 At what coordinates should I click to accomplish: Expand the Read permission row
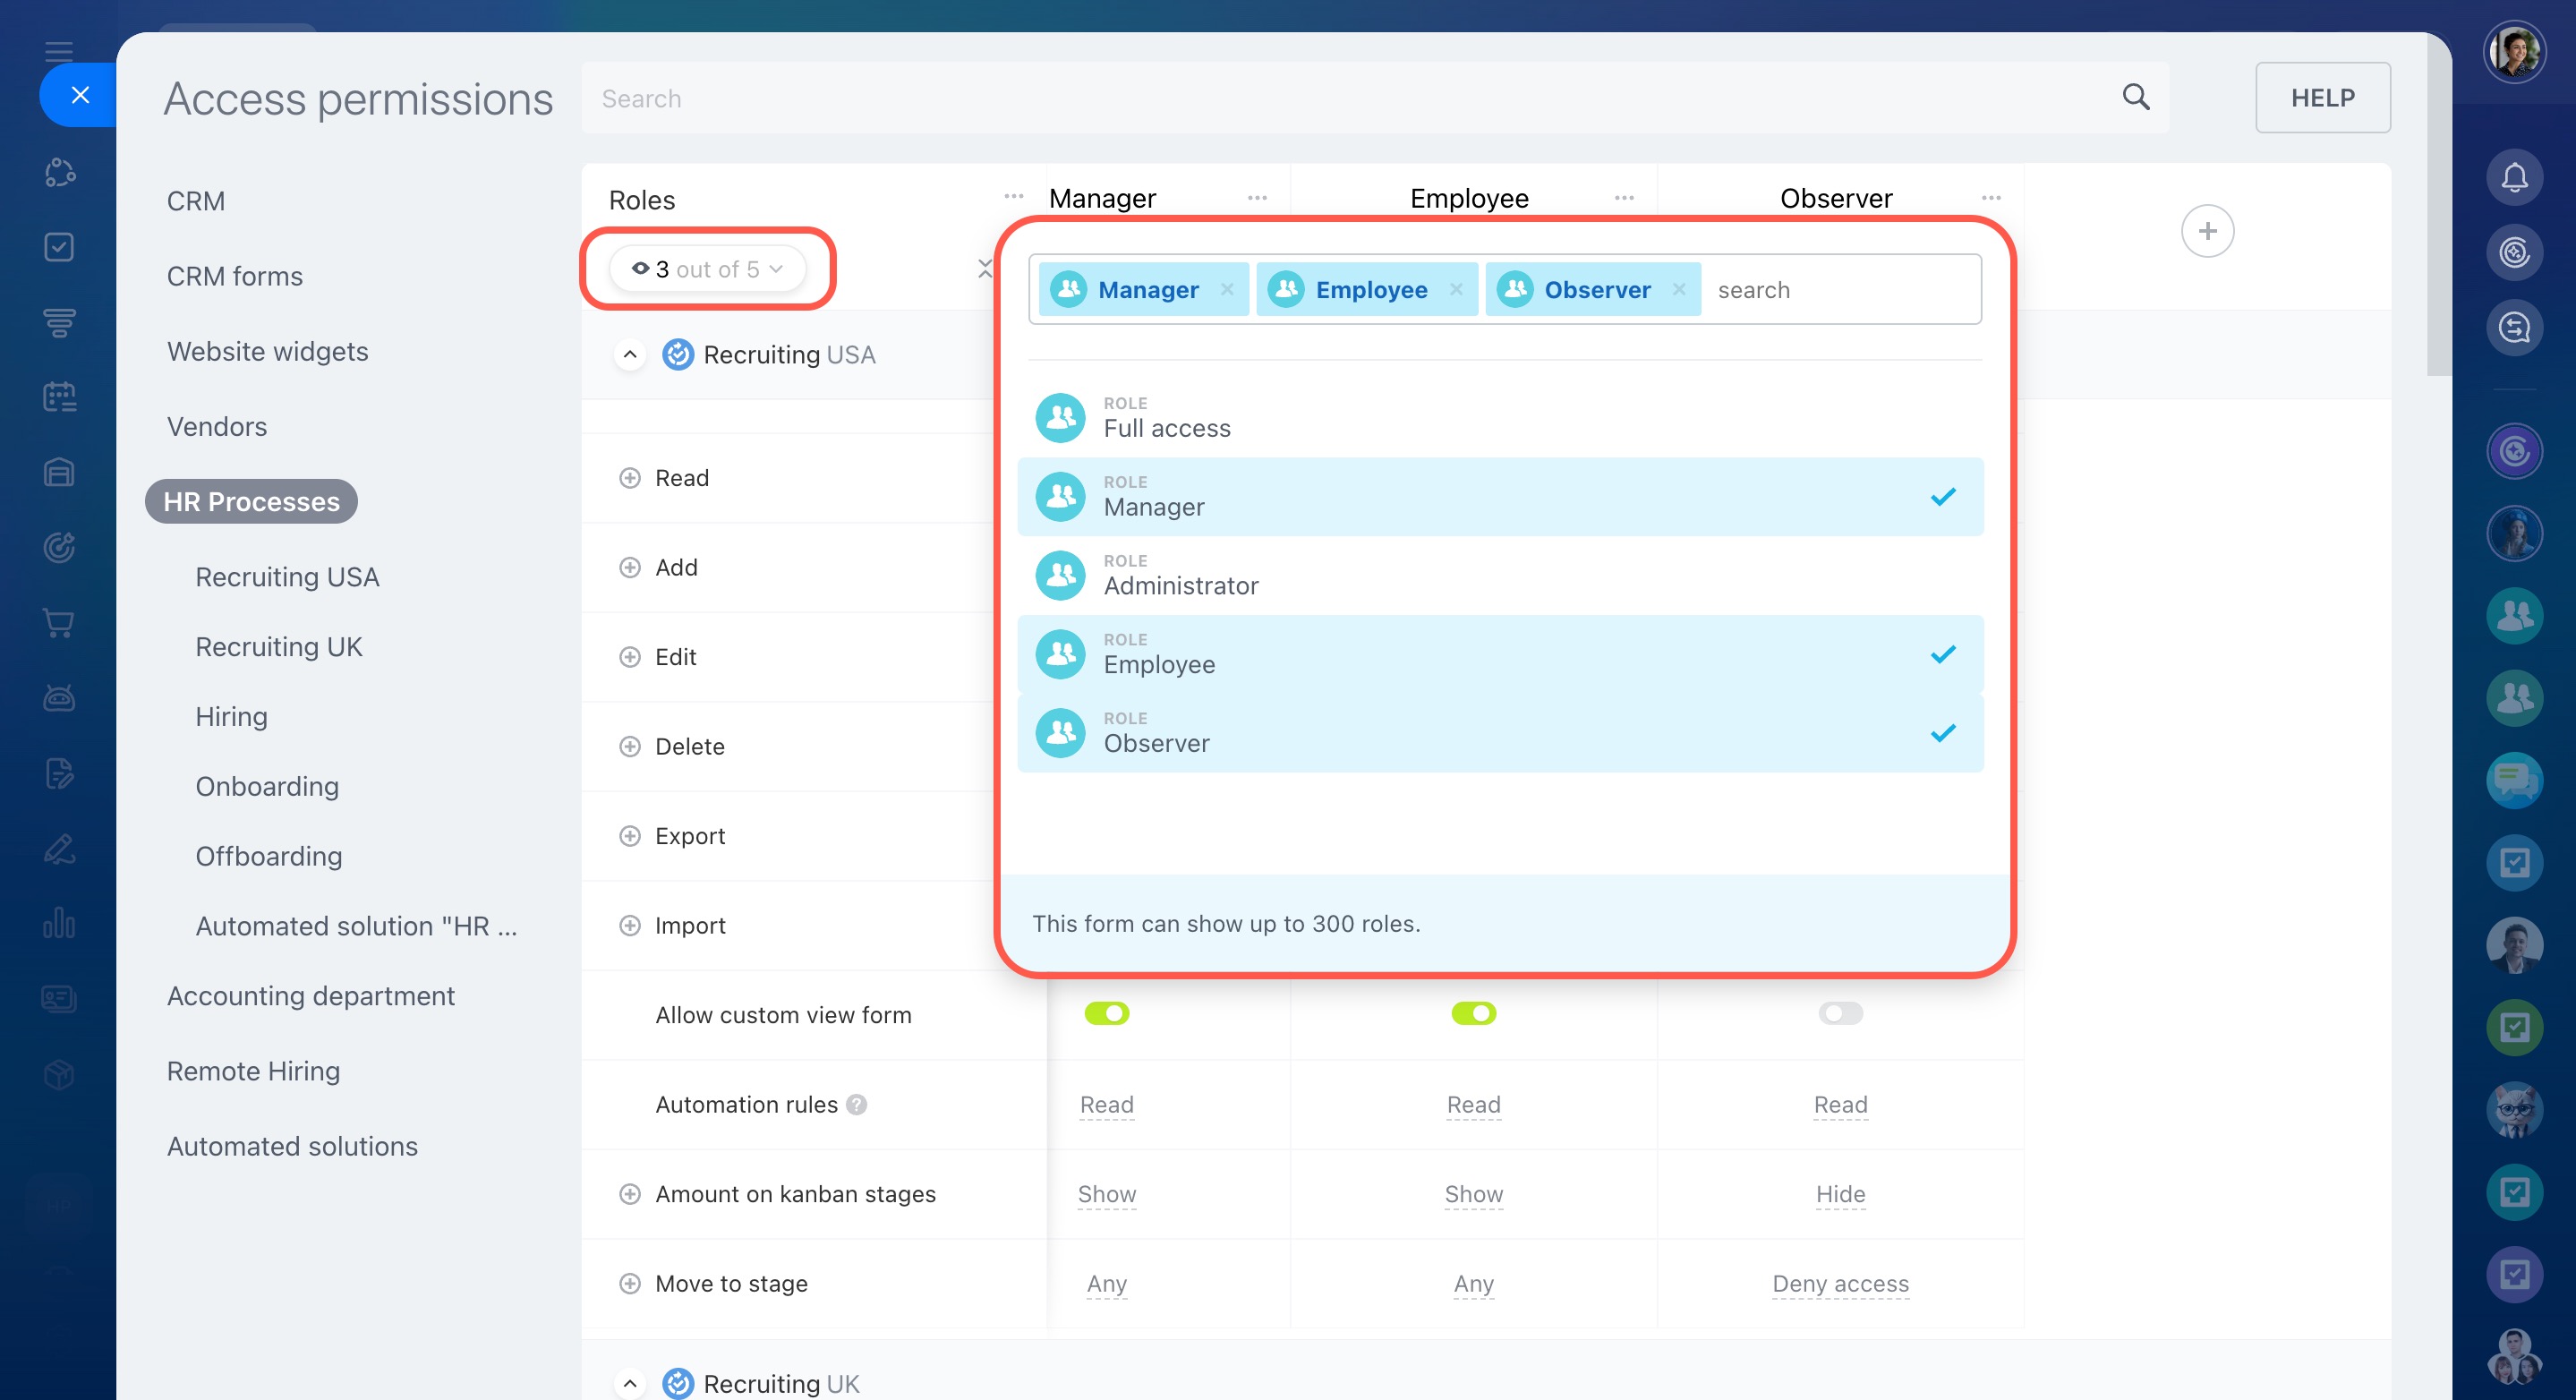[629, 478]
